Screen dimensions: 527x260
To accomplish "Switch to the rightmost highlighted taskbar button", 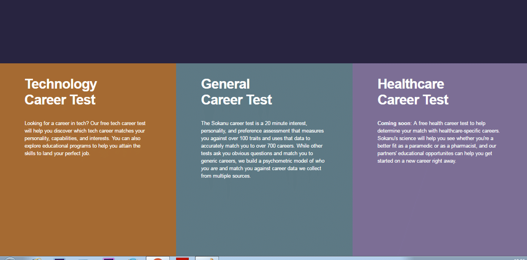I will click(x=207, y=258).
